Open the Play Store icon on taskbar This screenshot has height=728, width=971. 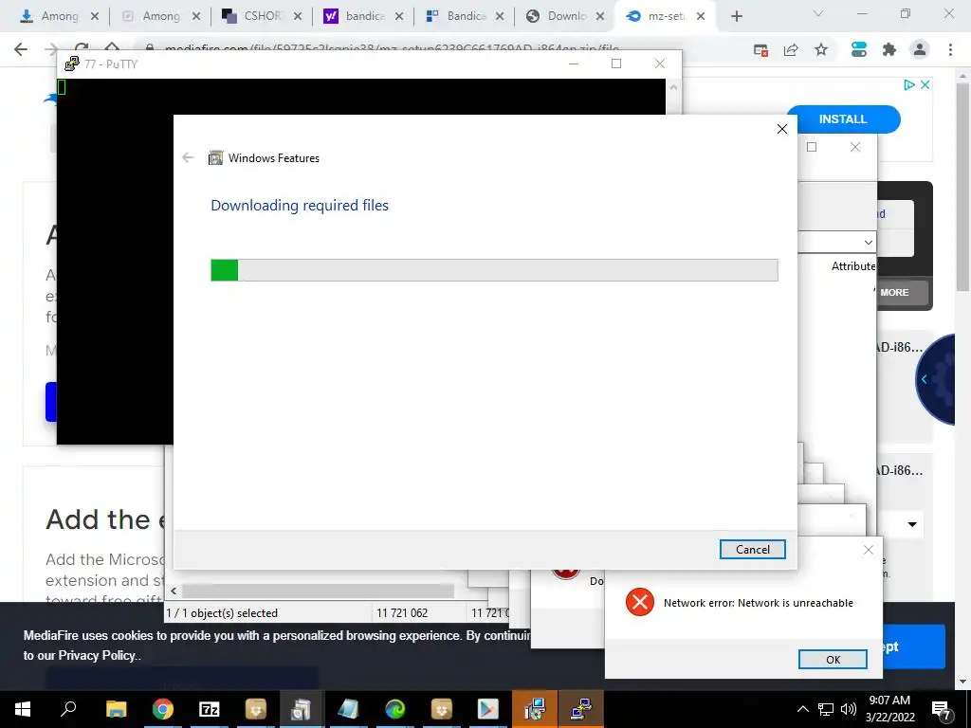(488, 709)
